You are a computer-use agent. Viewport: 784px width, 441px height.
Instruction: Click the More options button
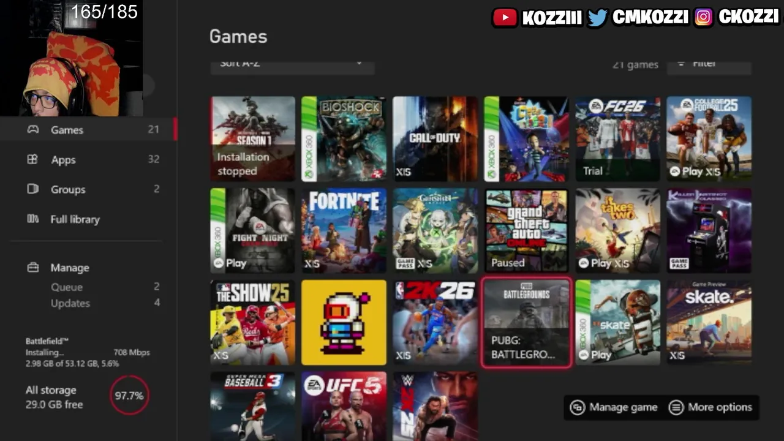coord(711,407)
